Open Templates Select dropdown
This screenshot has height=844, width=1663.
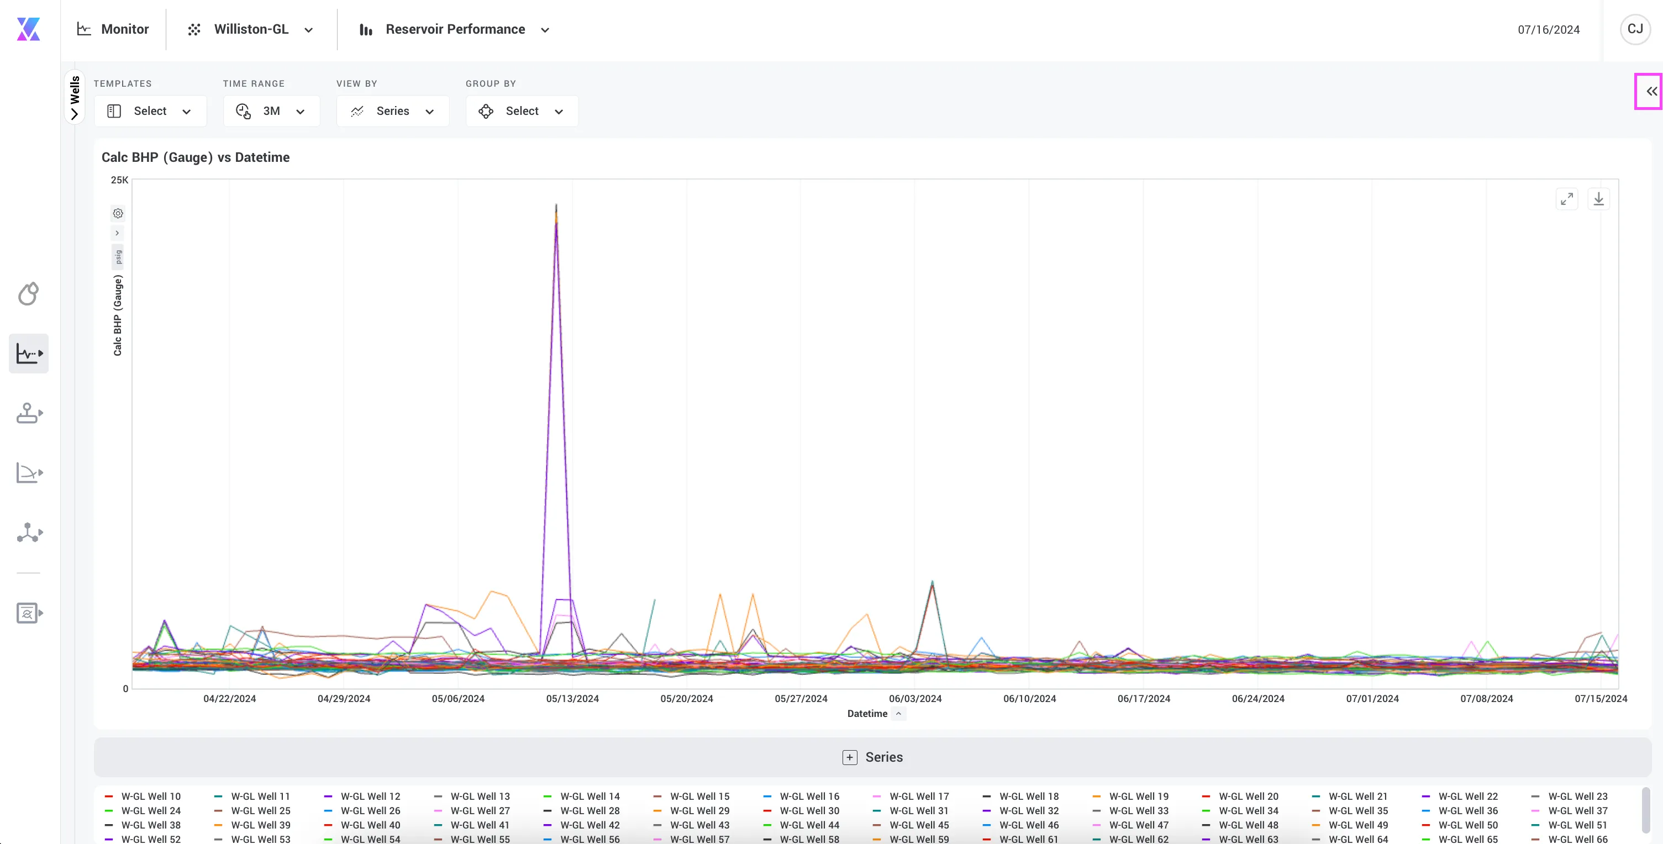point(150,111)
